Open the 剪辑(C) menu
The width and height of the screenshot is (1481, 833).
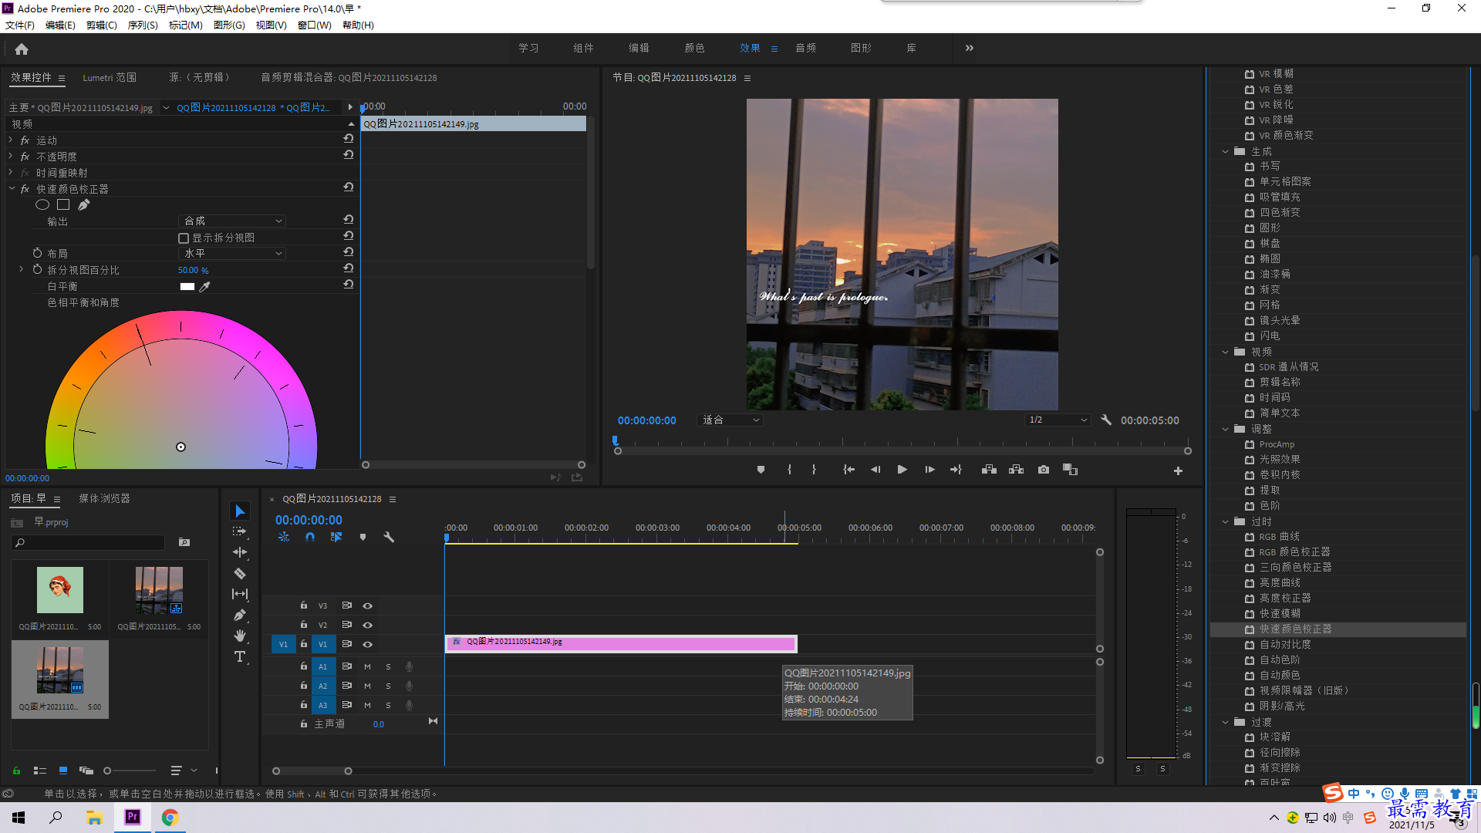tap(102, 25)
